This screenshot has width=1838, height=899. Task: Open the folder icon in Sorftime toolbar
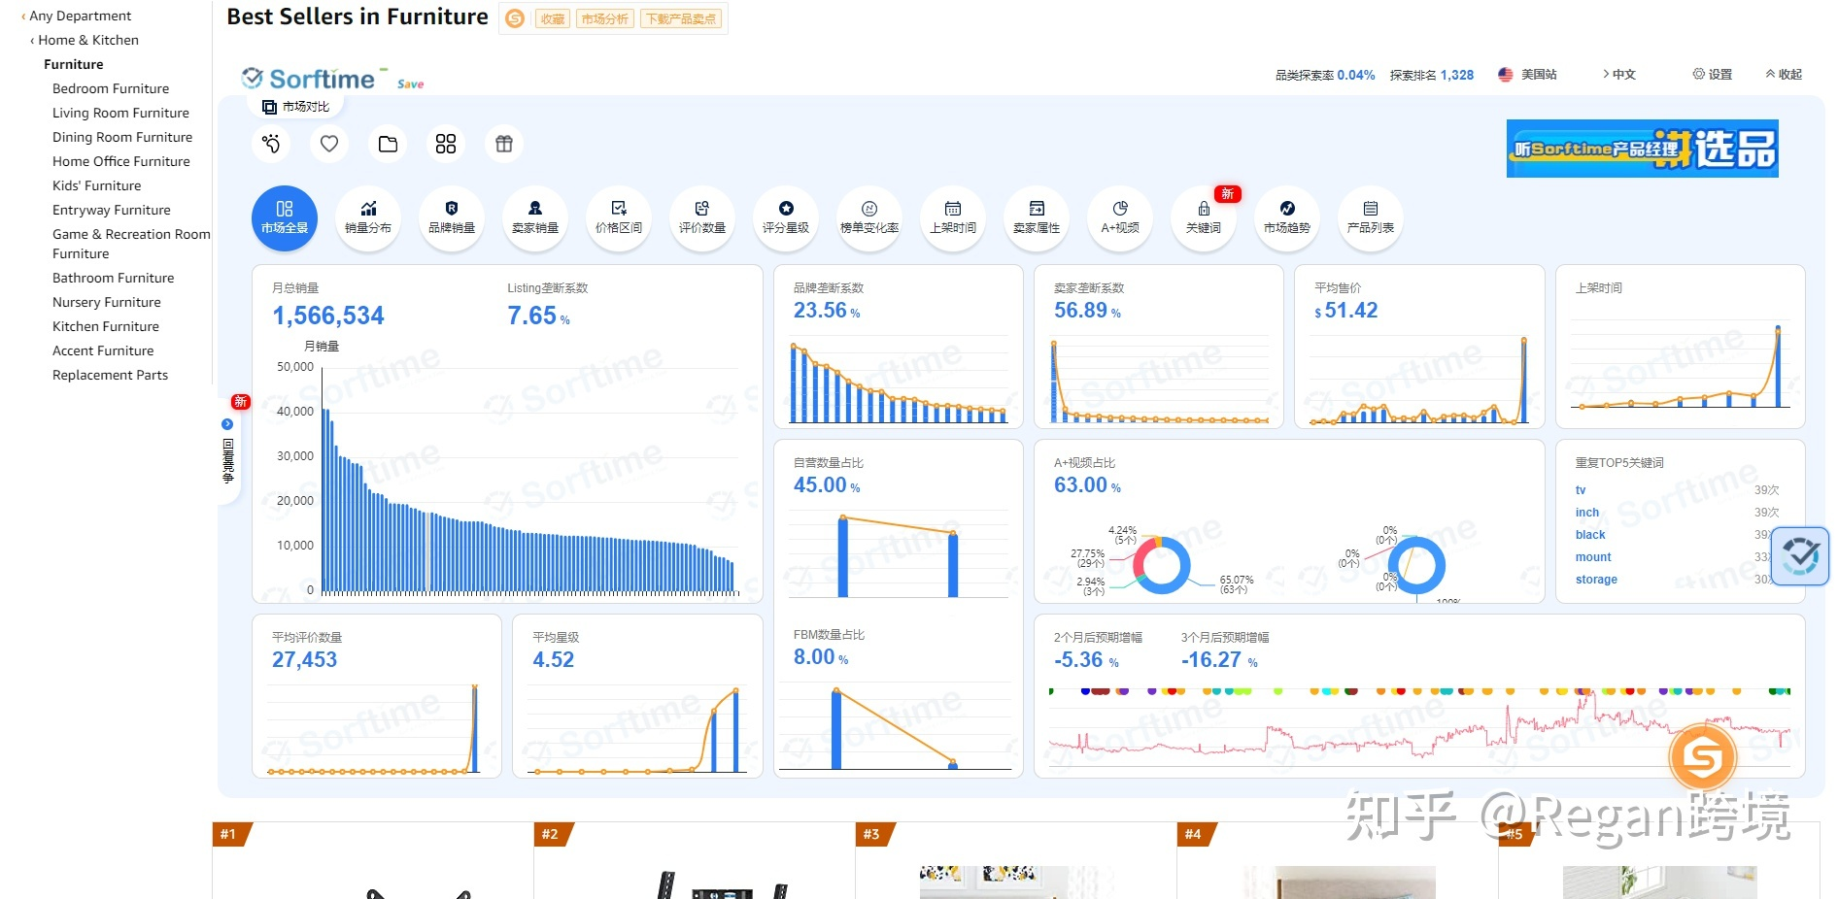[x=388, y=144]
